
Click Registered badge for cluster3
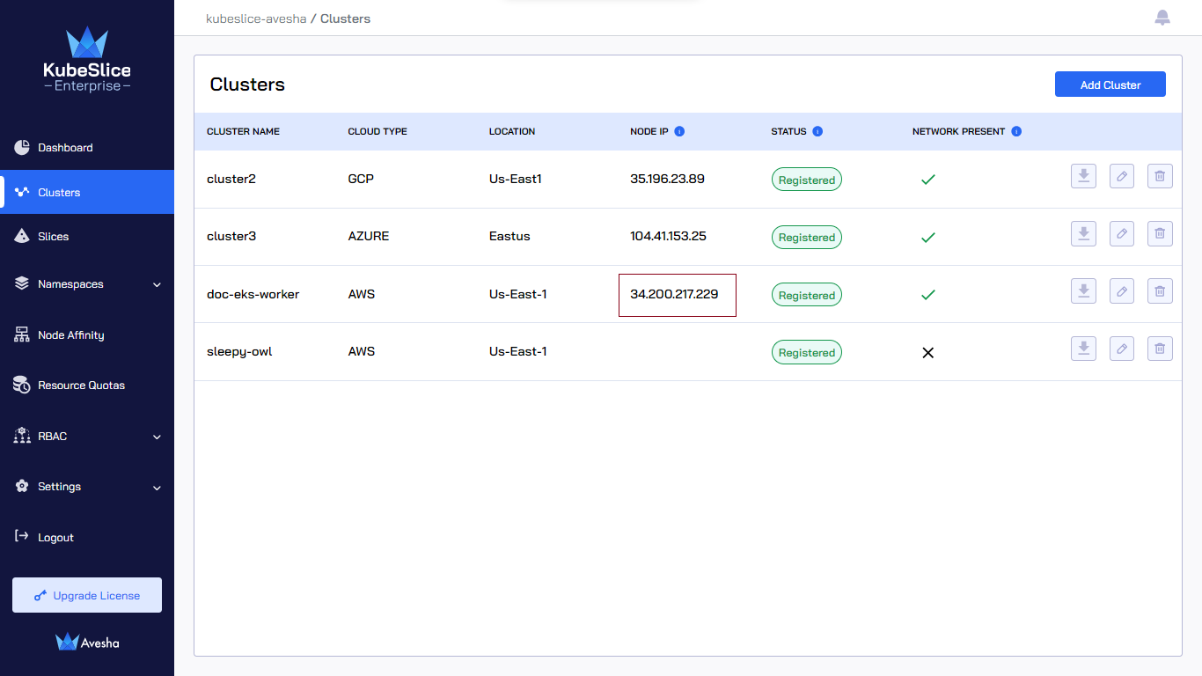(807, 237)
